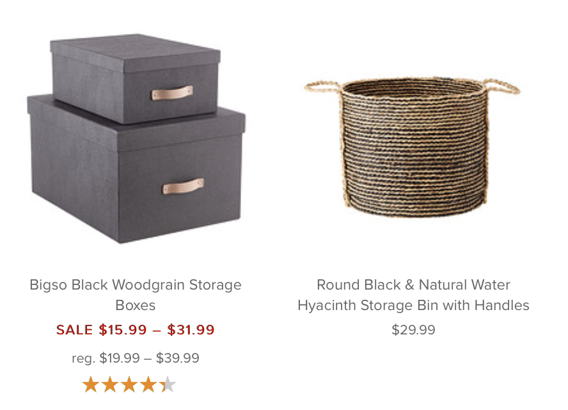The height and width of the screenshot is (410, 568).
Task: Open the Round Water Hyacinth Storage Bin image
Action: click(x=413, y=147)
